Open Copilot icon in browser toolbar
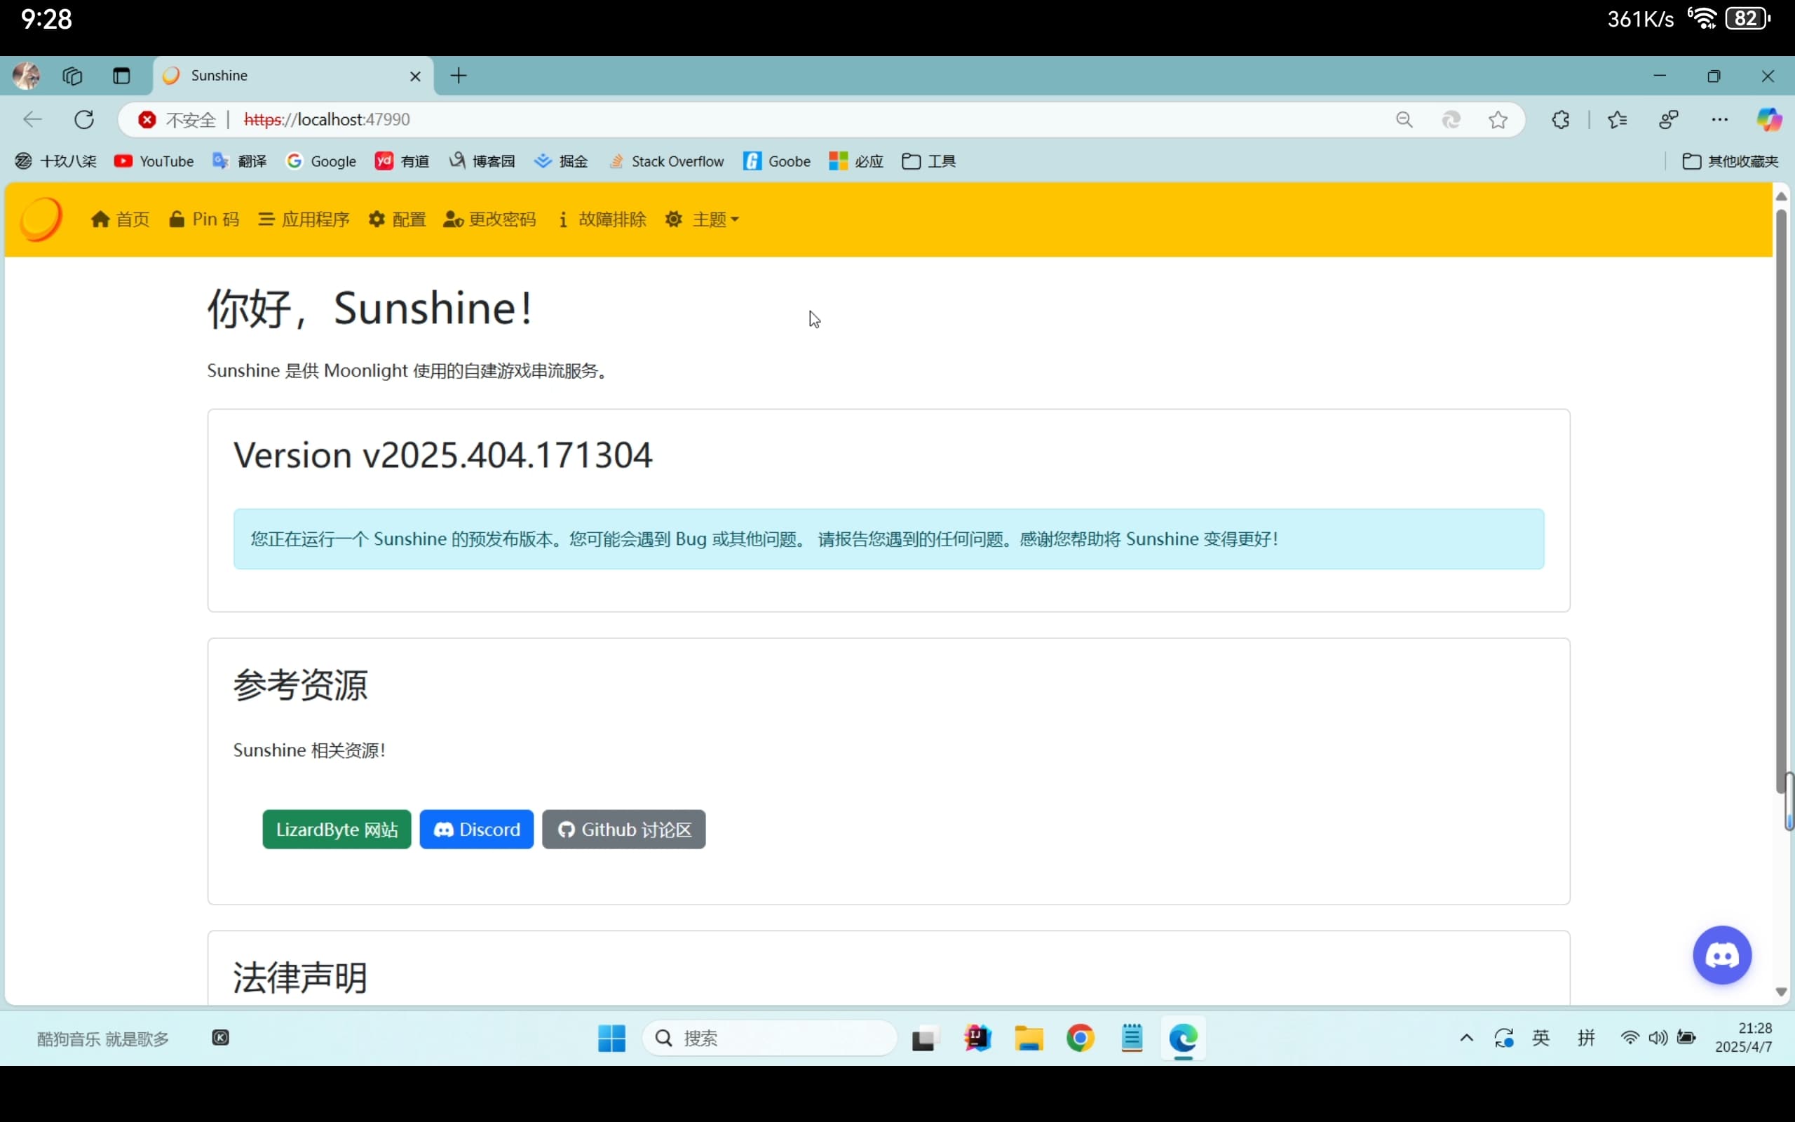 (x=1768, y=119)
